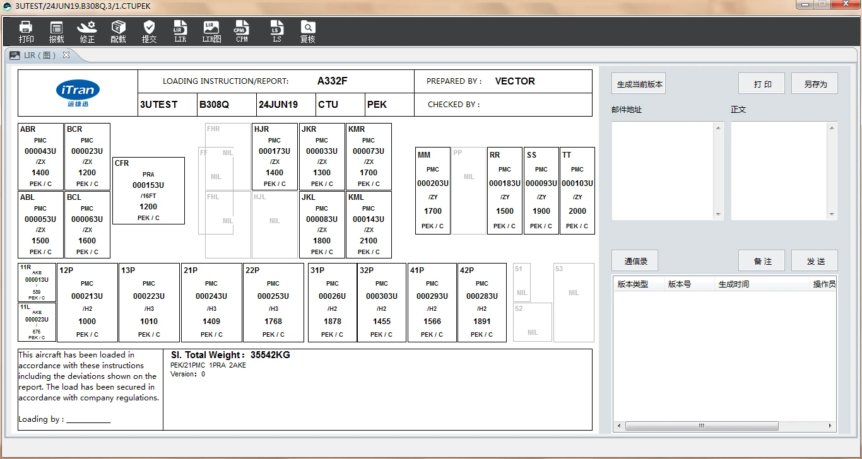The width and height of the screenshot is (862, 459).
Task: Click the 备注 remarks button
Action: pyautogui.click(x=762, y=260)
